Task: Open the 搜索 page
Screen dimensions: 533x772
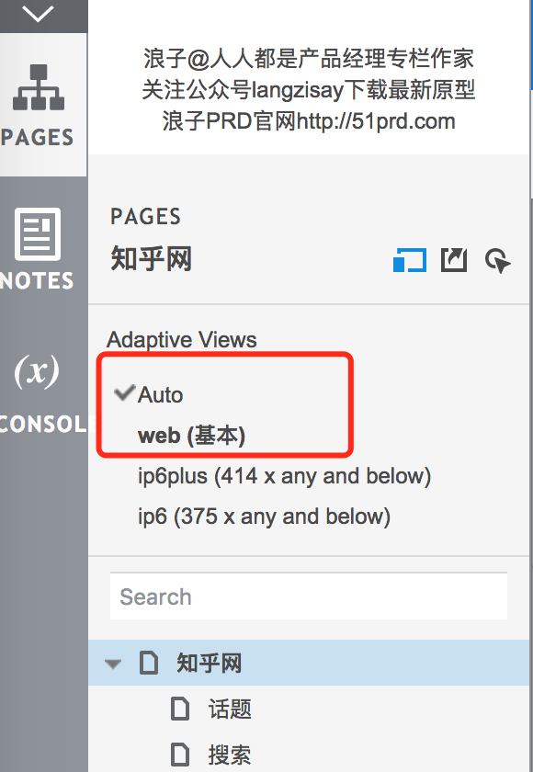Action: pyautogui.click(x=230, y=755)
